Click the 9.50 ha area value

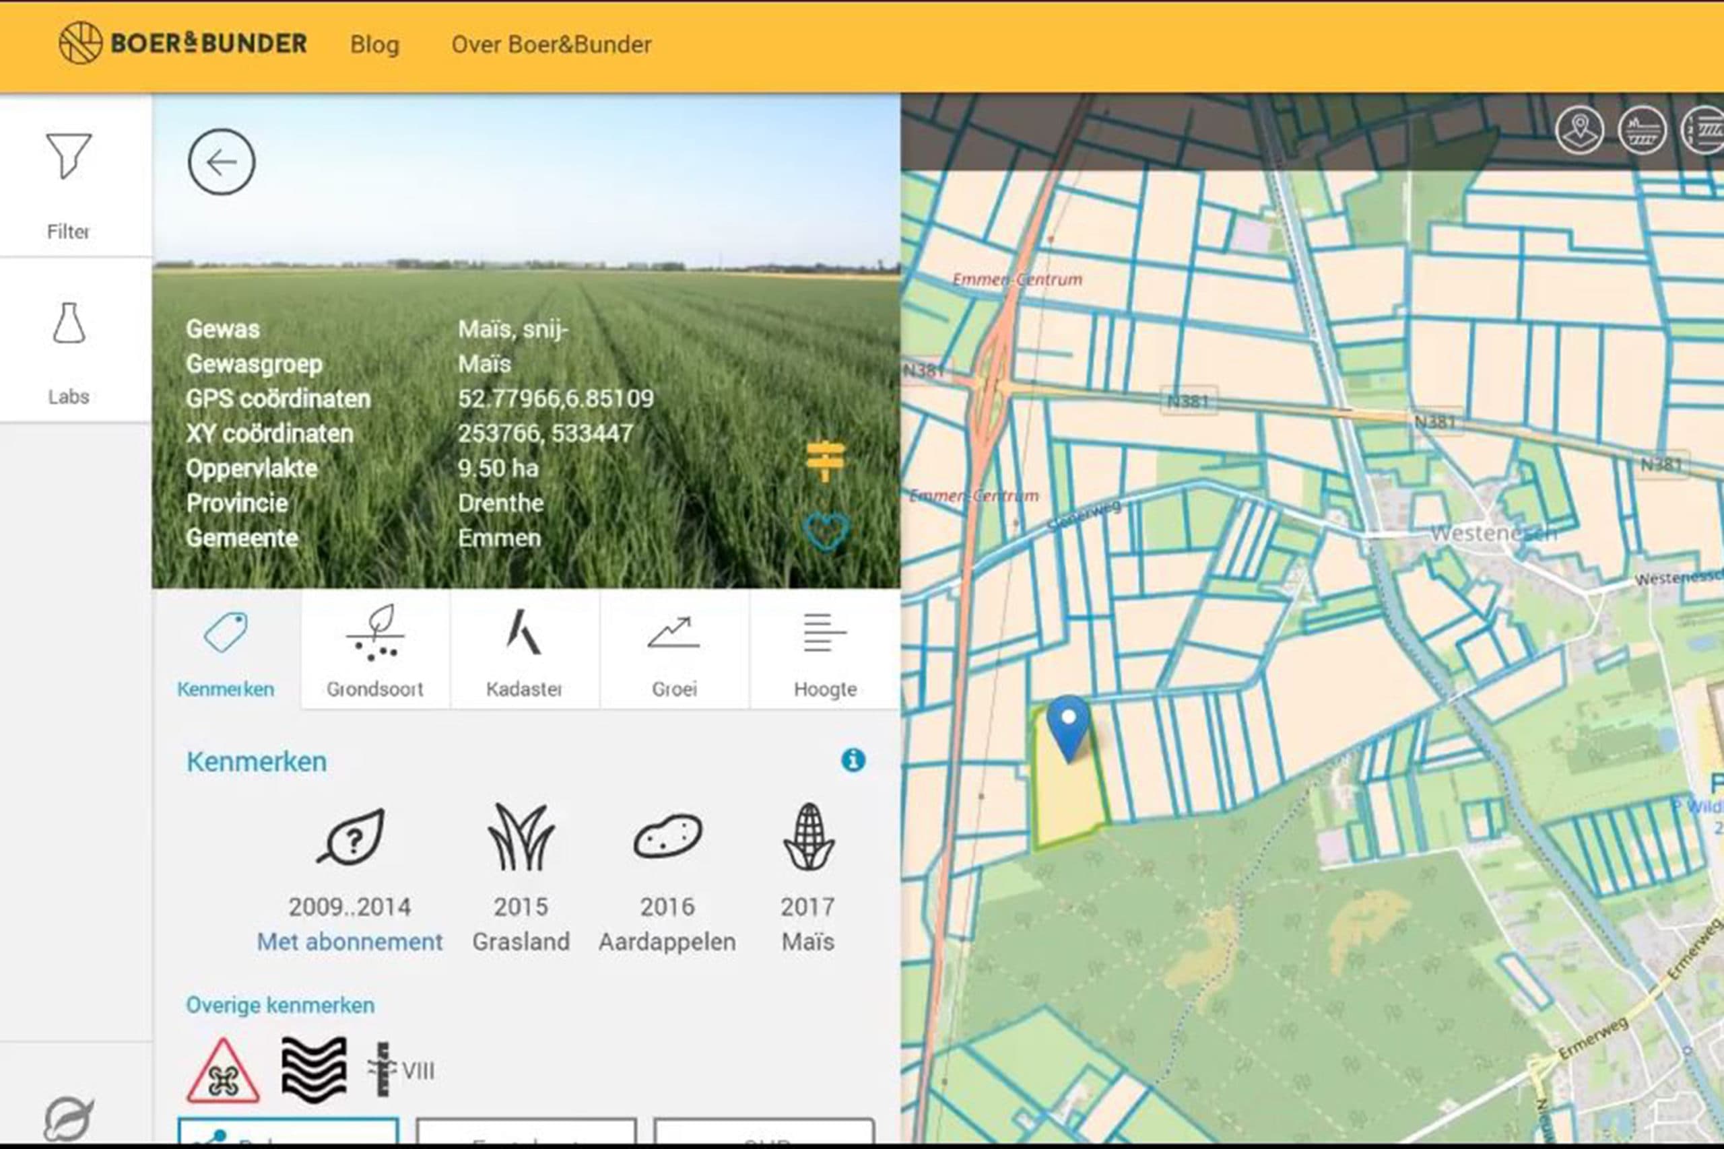pyautogui.click(x=498, y=468)
